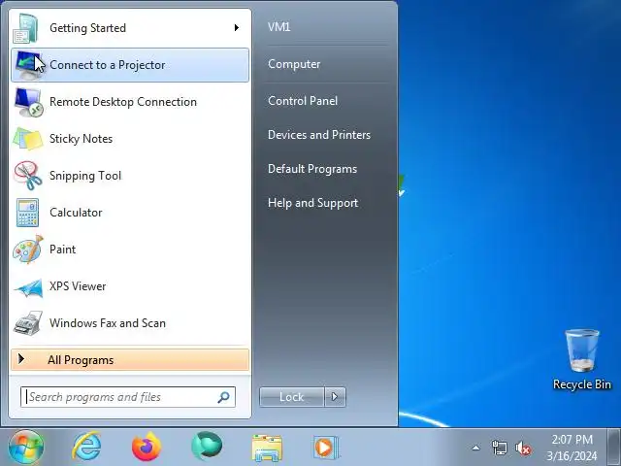Image resolution: width=621 pixels, height=466 pixels.
Task: Open Default Programs
Action: point(312,169)
